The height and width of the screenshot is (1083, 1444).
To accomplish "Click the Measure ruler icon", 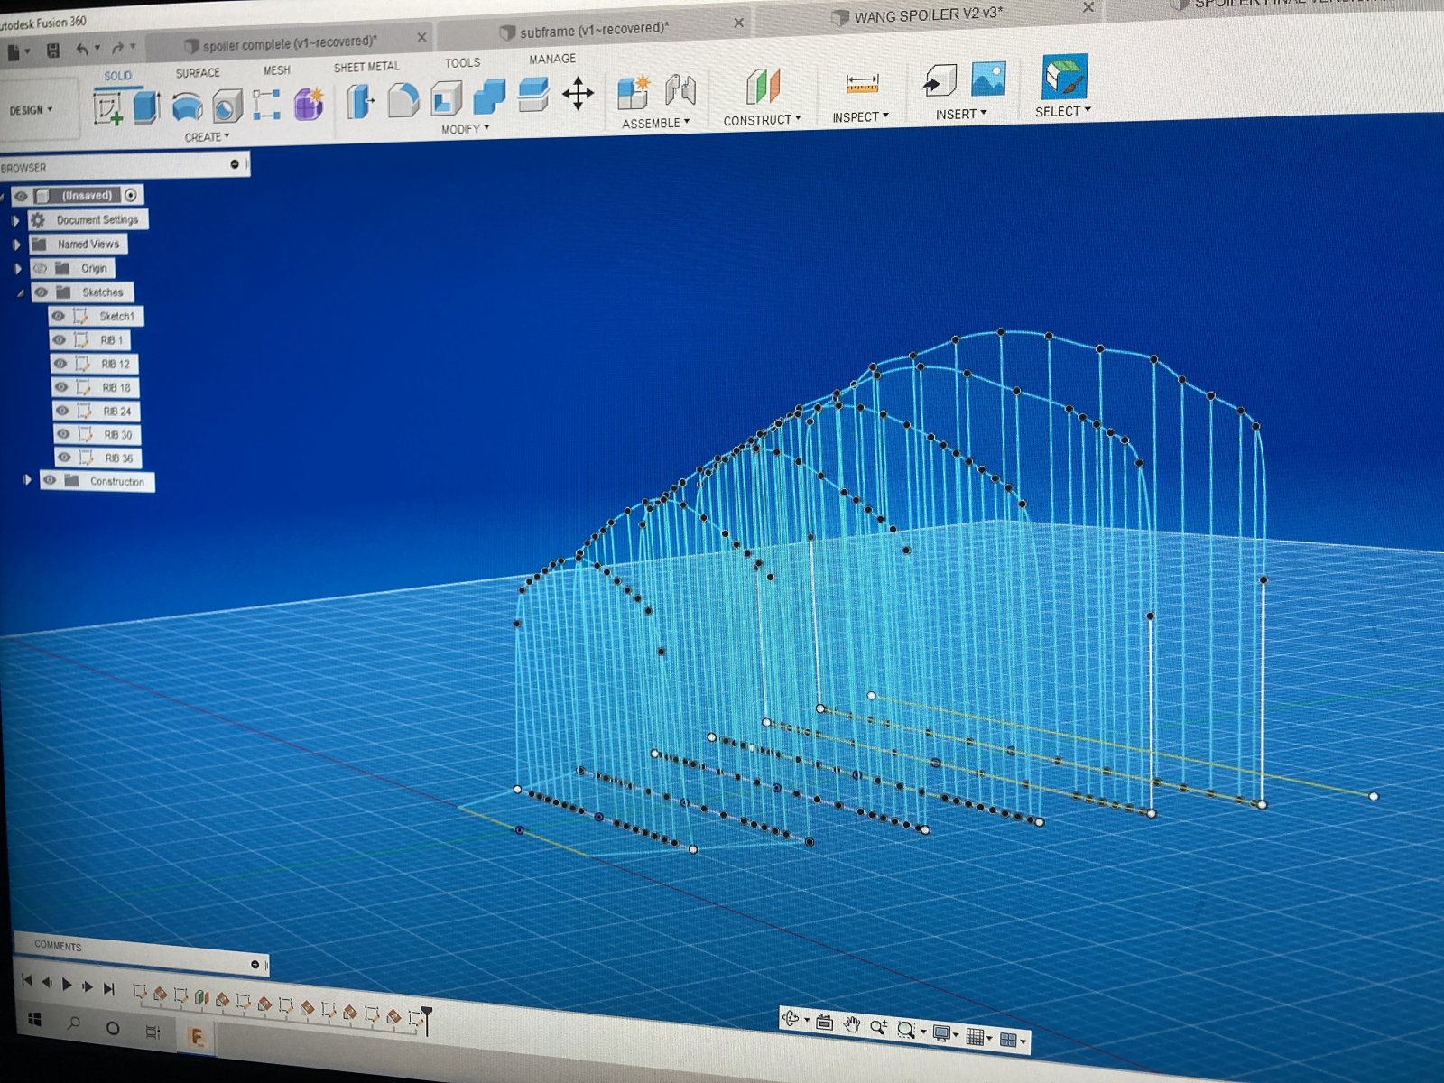I will point(862,85).
